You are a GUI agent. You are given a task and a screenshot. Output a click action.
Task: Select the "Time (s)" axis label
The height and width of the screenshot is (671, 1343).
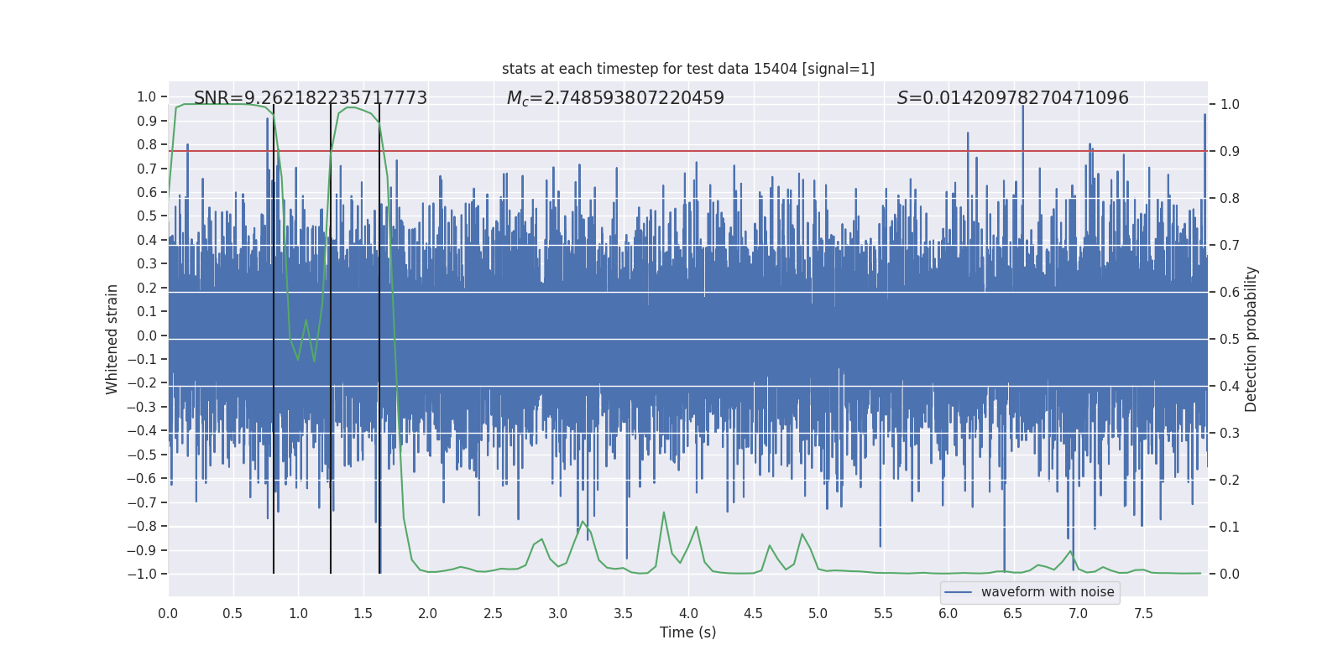[x=688, y=632]
